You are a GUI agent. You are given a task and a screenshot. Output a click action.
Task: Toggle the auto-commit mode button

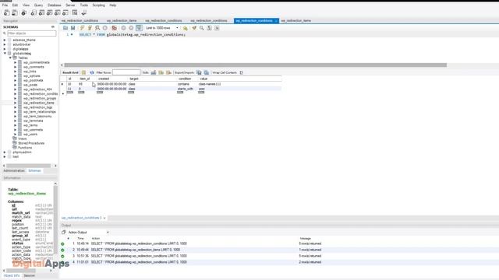pos(139,28)
